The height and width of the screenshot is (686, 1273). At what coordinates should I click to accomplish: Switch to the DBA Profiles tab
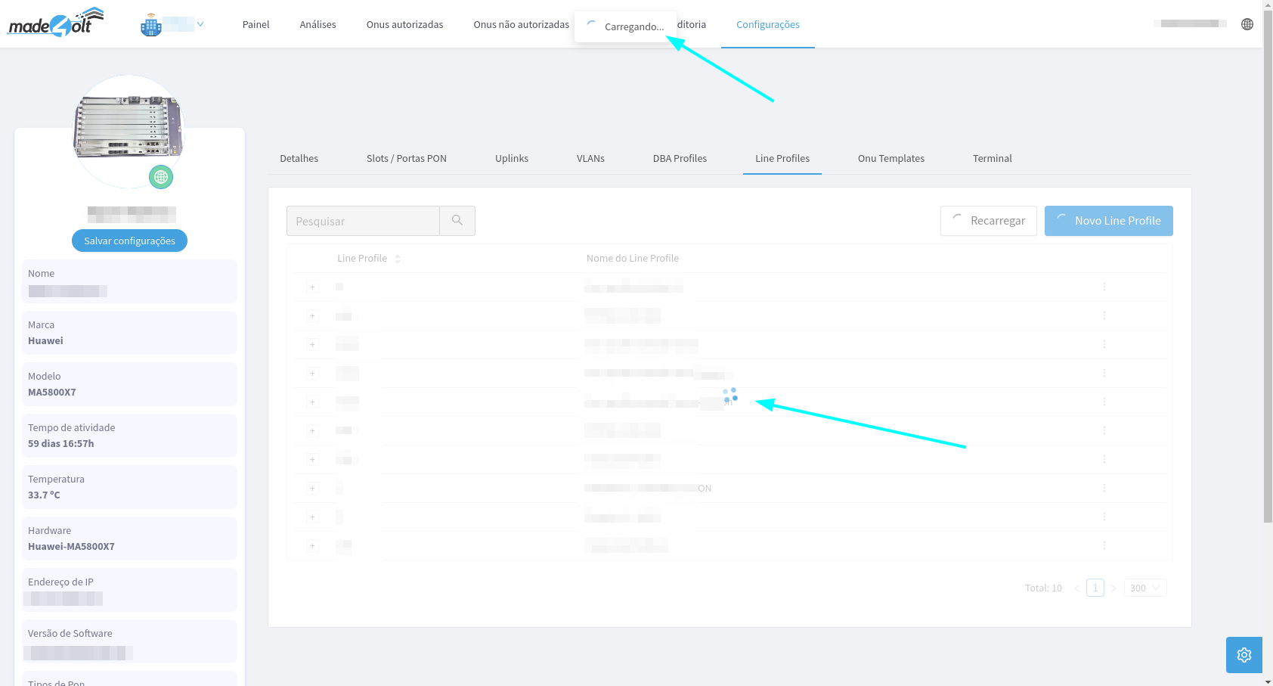[679, 159]
